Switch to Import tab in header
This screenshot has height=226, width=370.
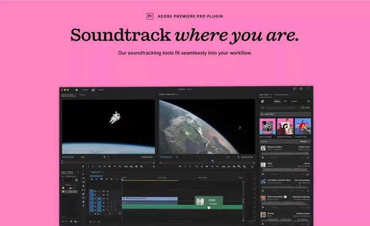tap(85, 90)
